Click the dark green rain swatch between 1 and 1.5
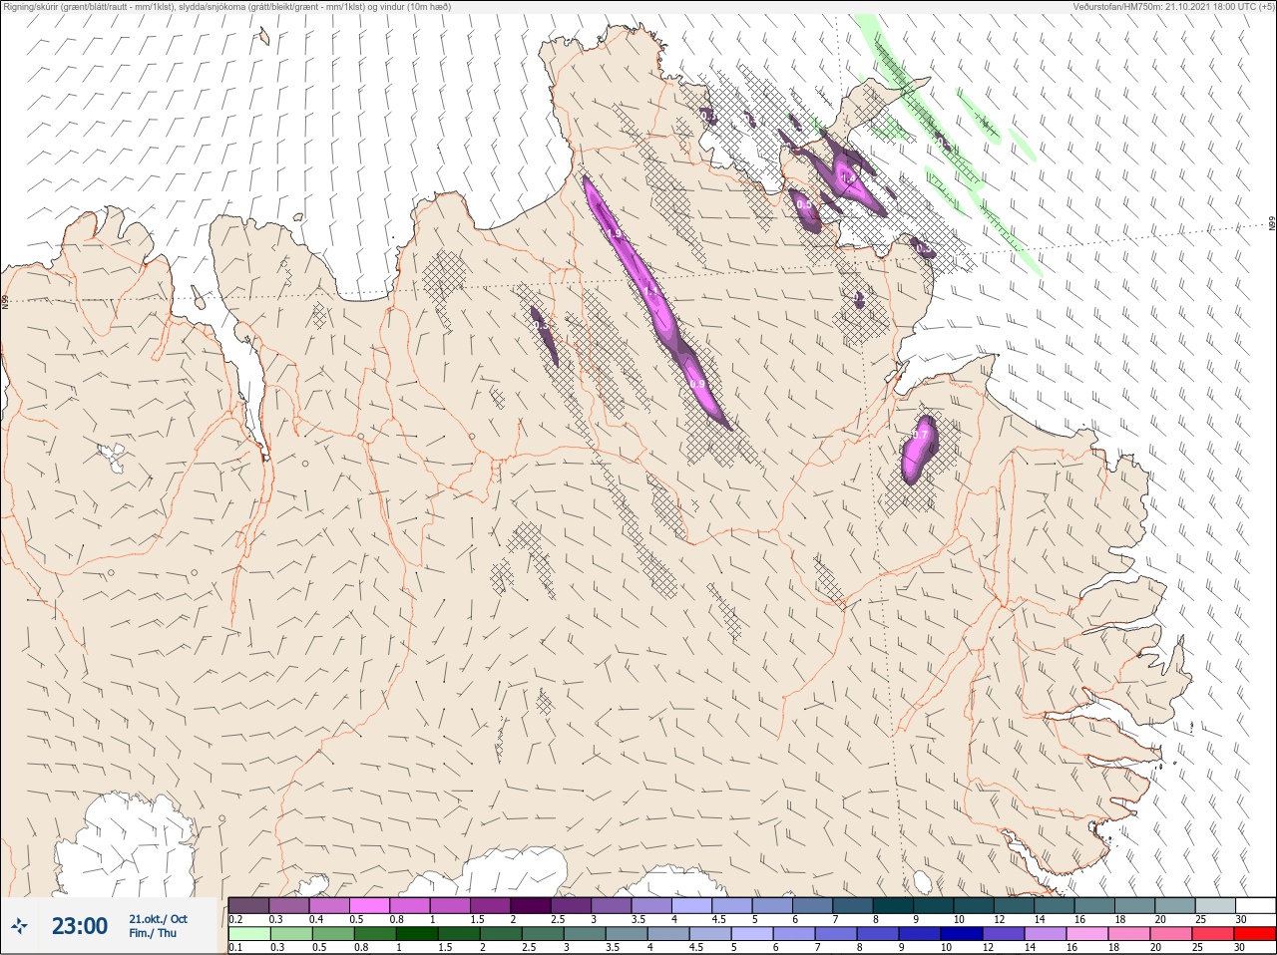The width and height of the screenshot is (1277, 955). click(418, 934)
